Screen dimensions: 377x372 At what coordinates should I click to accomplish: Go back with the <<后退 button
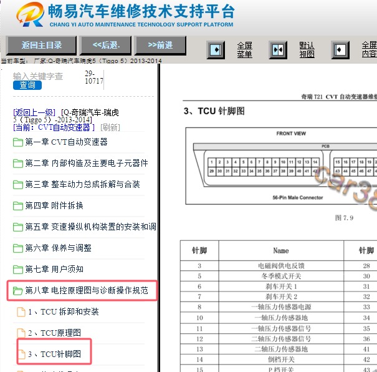[x=106, y=46]
